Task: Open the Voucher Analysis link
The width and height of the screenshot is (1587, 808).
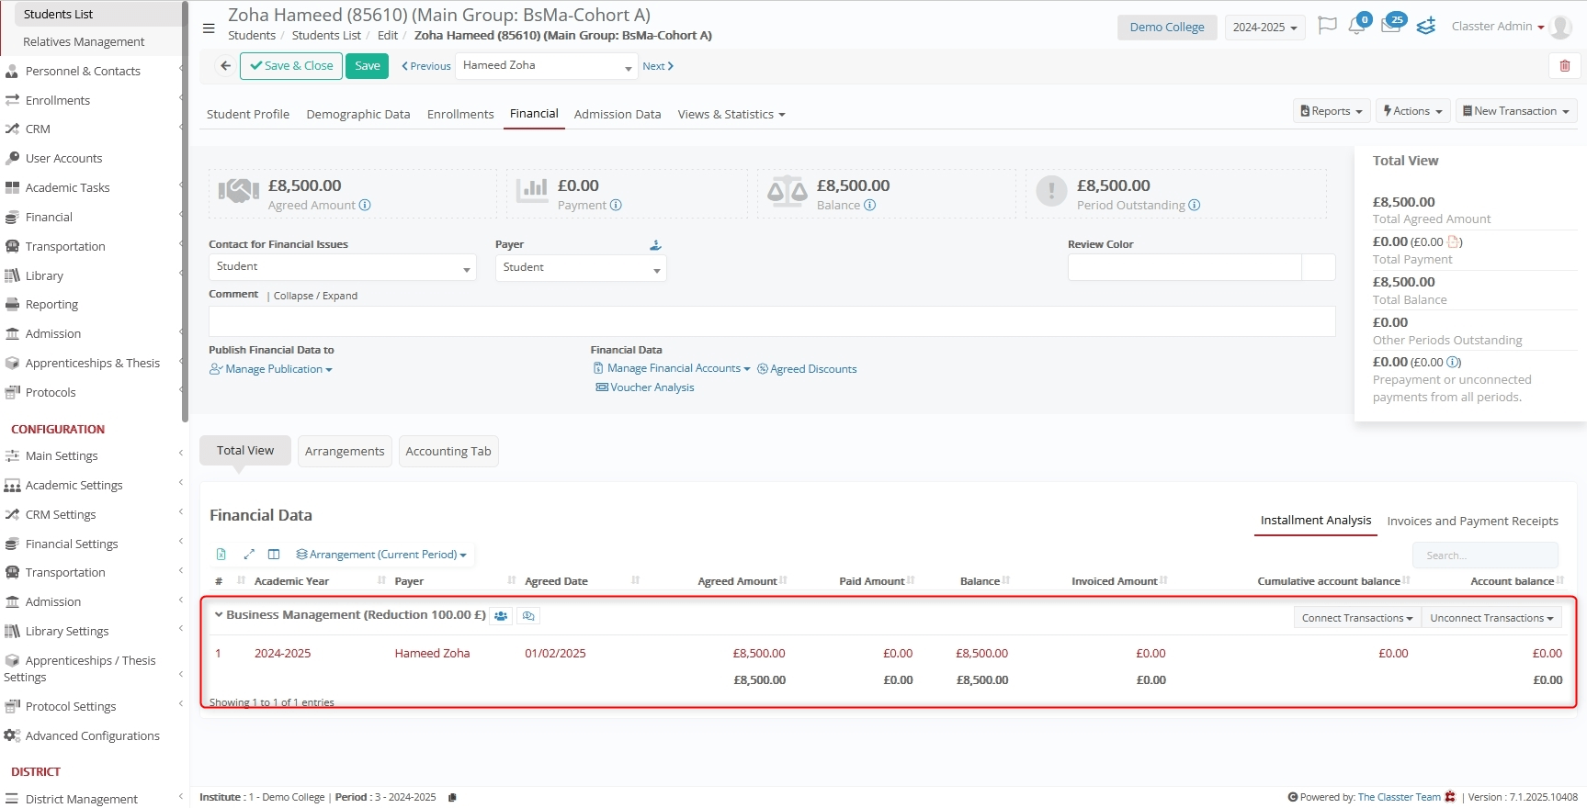Action: tap(652, 387)
